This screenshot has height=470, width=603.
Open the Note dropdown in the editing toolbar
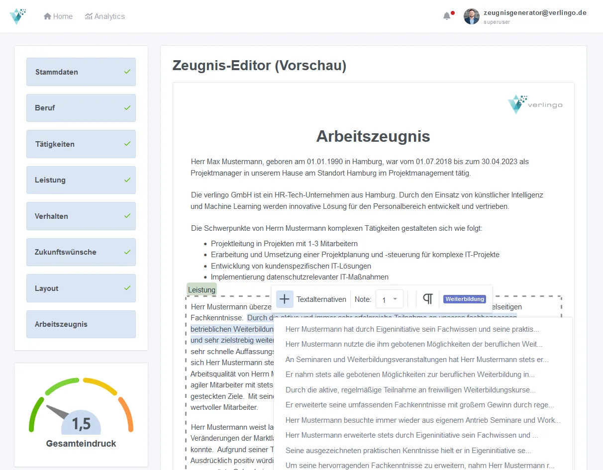pos(390,299)
